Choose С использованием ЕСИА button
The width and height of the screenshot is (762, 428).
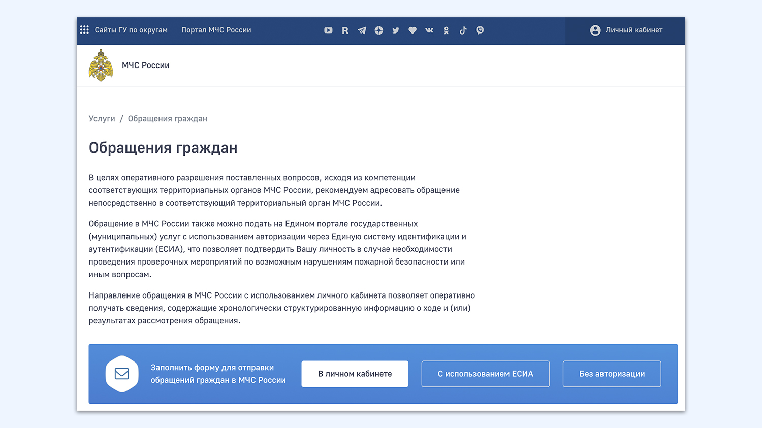486,374
